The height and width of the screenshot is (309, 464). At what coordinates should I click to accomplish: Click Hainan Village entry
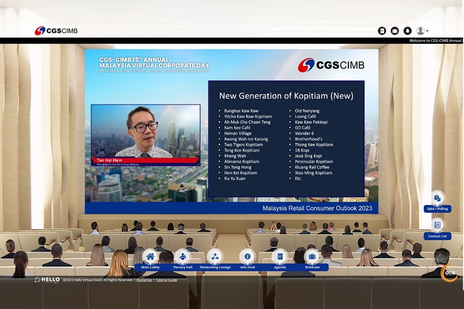[238, 133]
